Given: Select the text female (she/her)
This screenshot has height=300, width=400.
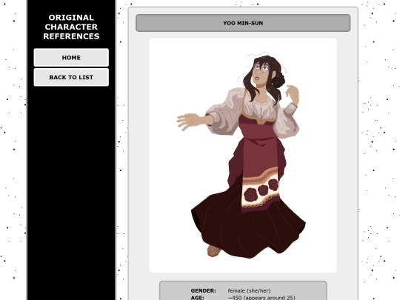Looking at the screenshot, I should tap(249, 290).
